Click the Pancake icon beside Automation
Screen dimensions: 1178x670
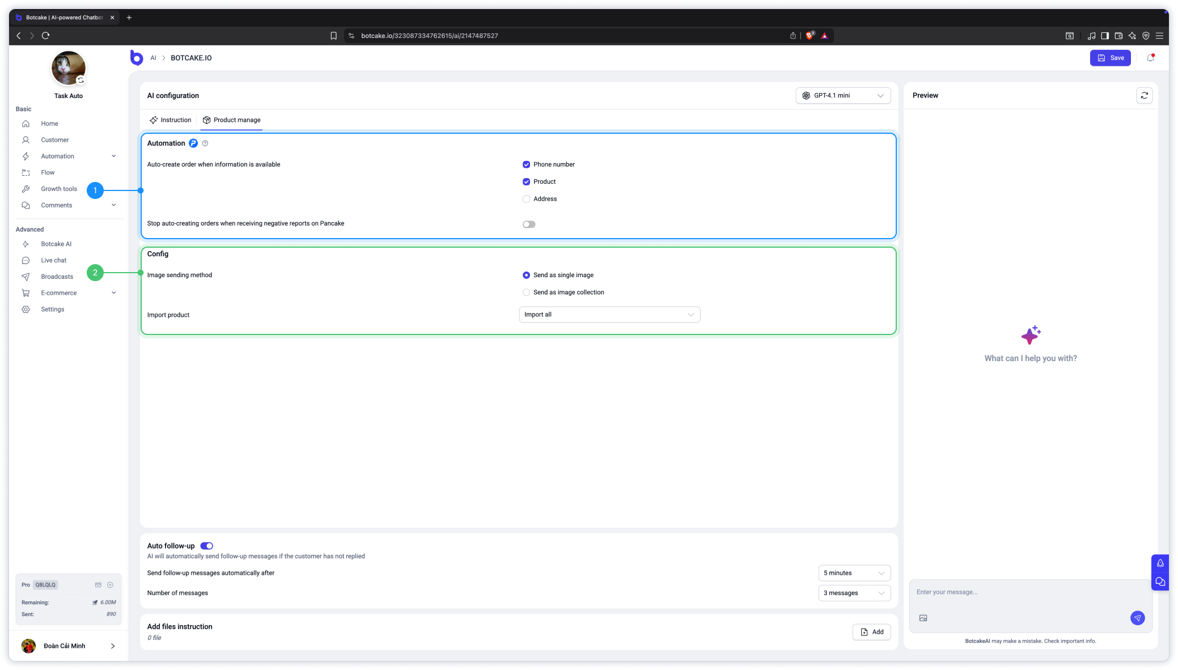193,143
